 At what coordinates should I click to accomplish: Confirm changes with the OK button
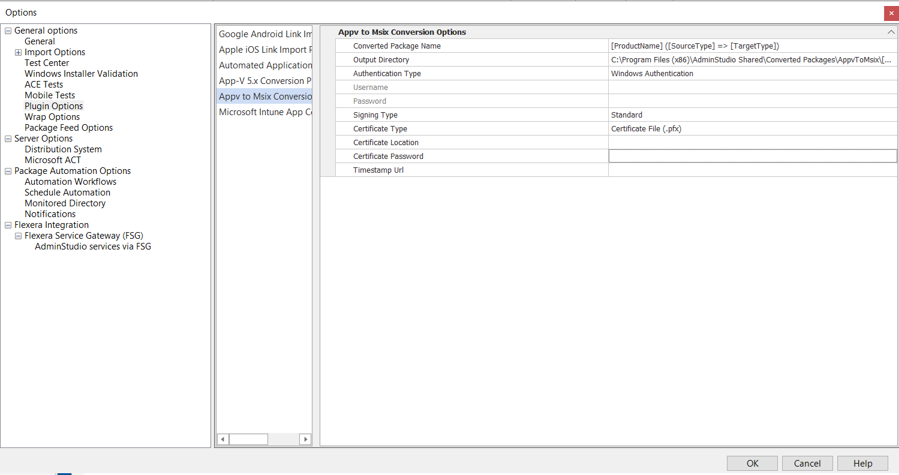752,463
